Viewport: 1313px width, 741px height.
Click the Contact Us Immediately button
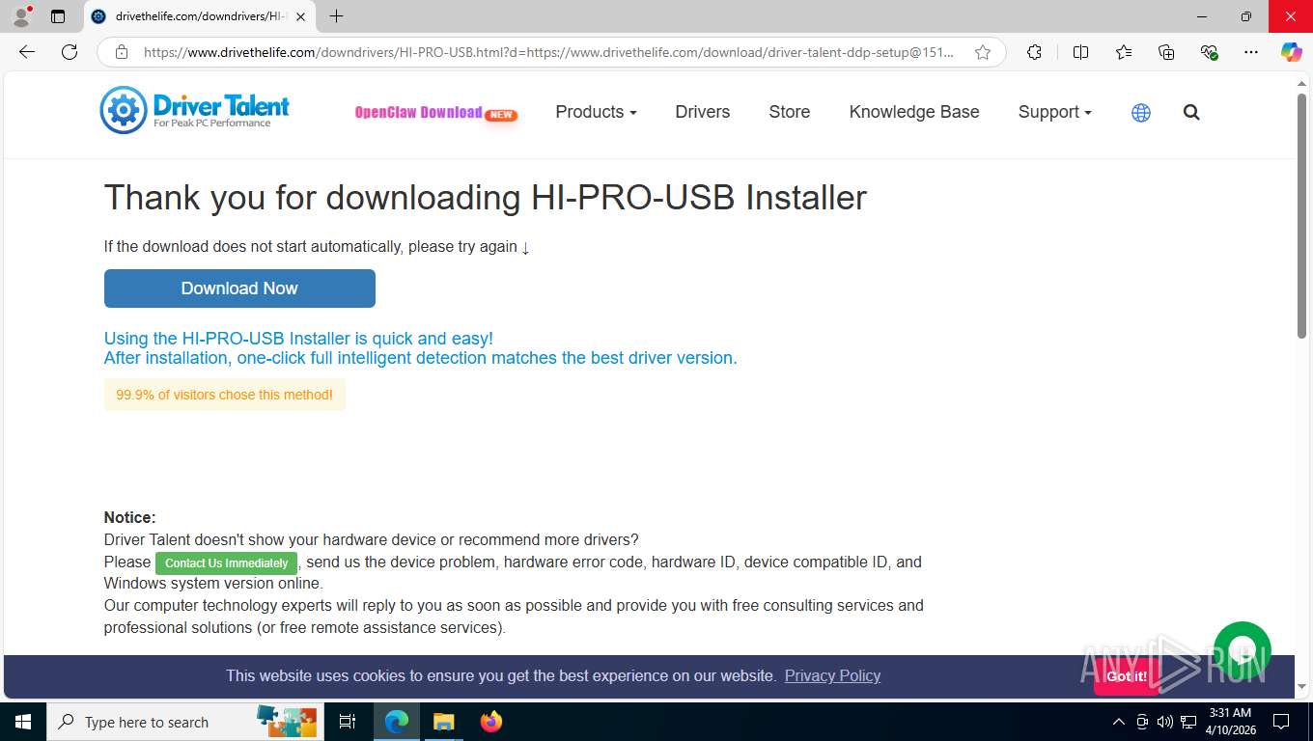tap(226, 563)
